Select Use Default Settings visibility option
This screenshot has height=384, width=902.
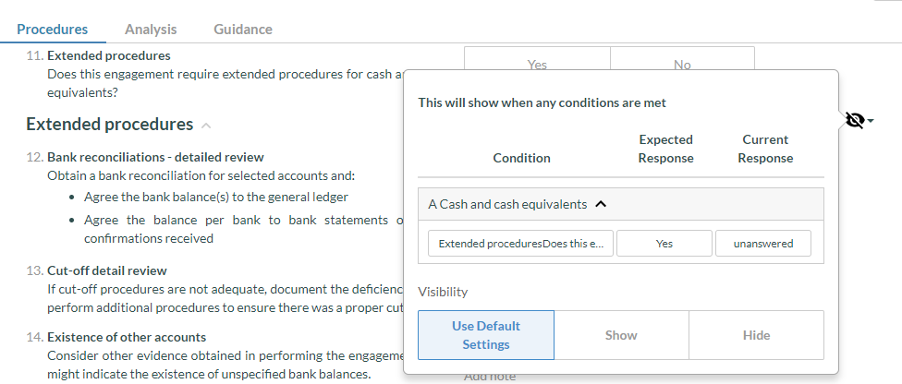[486, 335]
